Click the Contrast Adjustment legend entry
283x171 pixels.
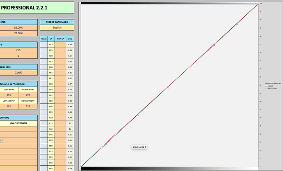click(x=273, y=83)
